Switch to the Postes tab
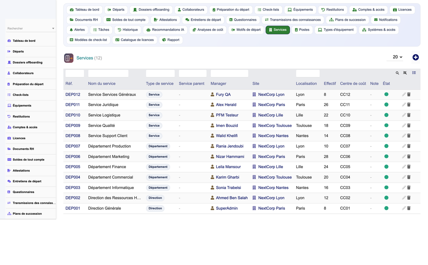The height and width of the screenshot is (265, 428). [302, 30]
